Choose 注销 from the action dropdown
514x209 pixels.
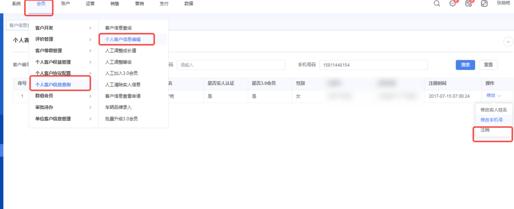tap(485, 130)
